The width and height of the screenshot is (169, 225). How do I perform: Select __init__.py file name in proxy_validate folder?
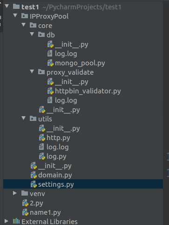(72, 82)
